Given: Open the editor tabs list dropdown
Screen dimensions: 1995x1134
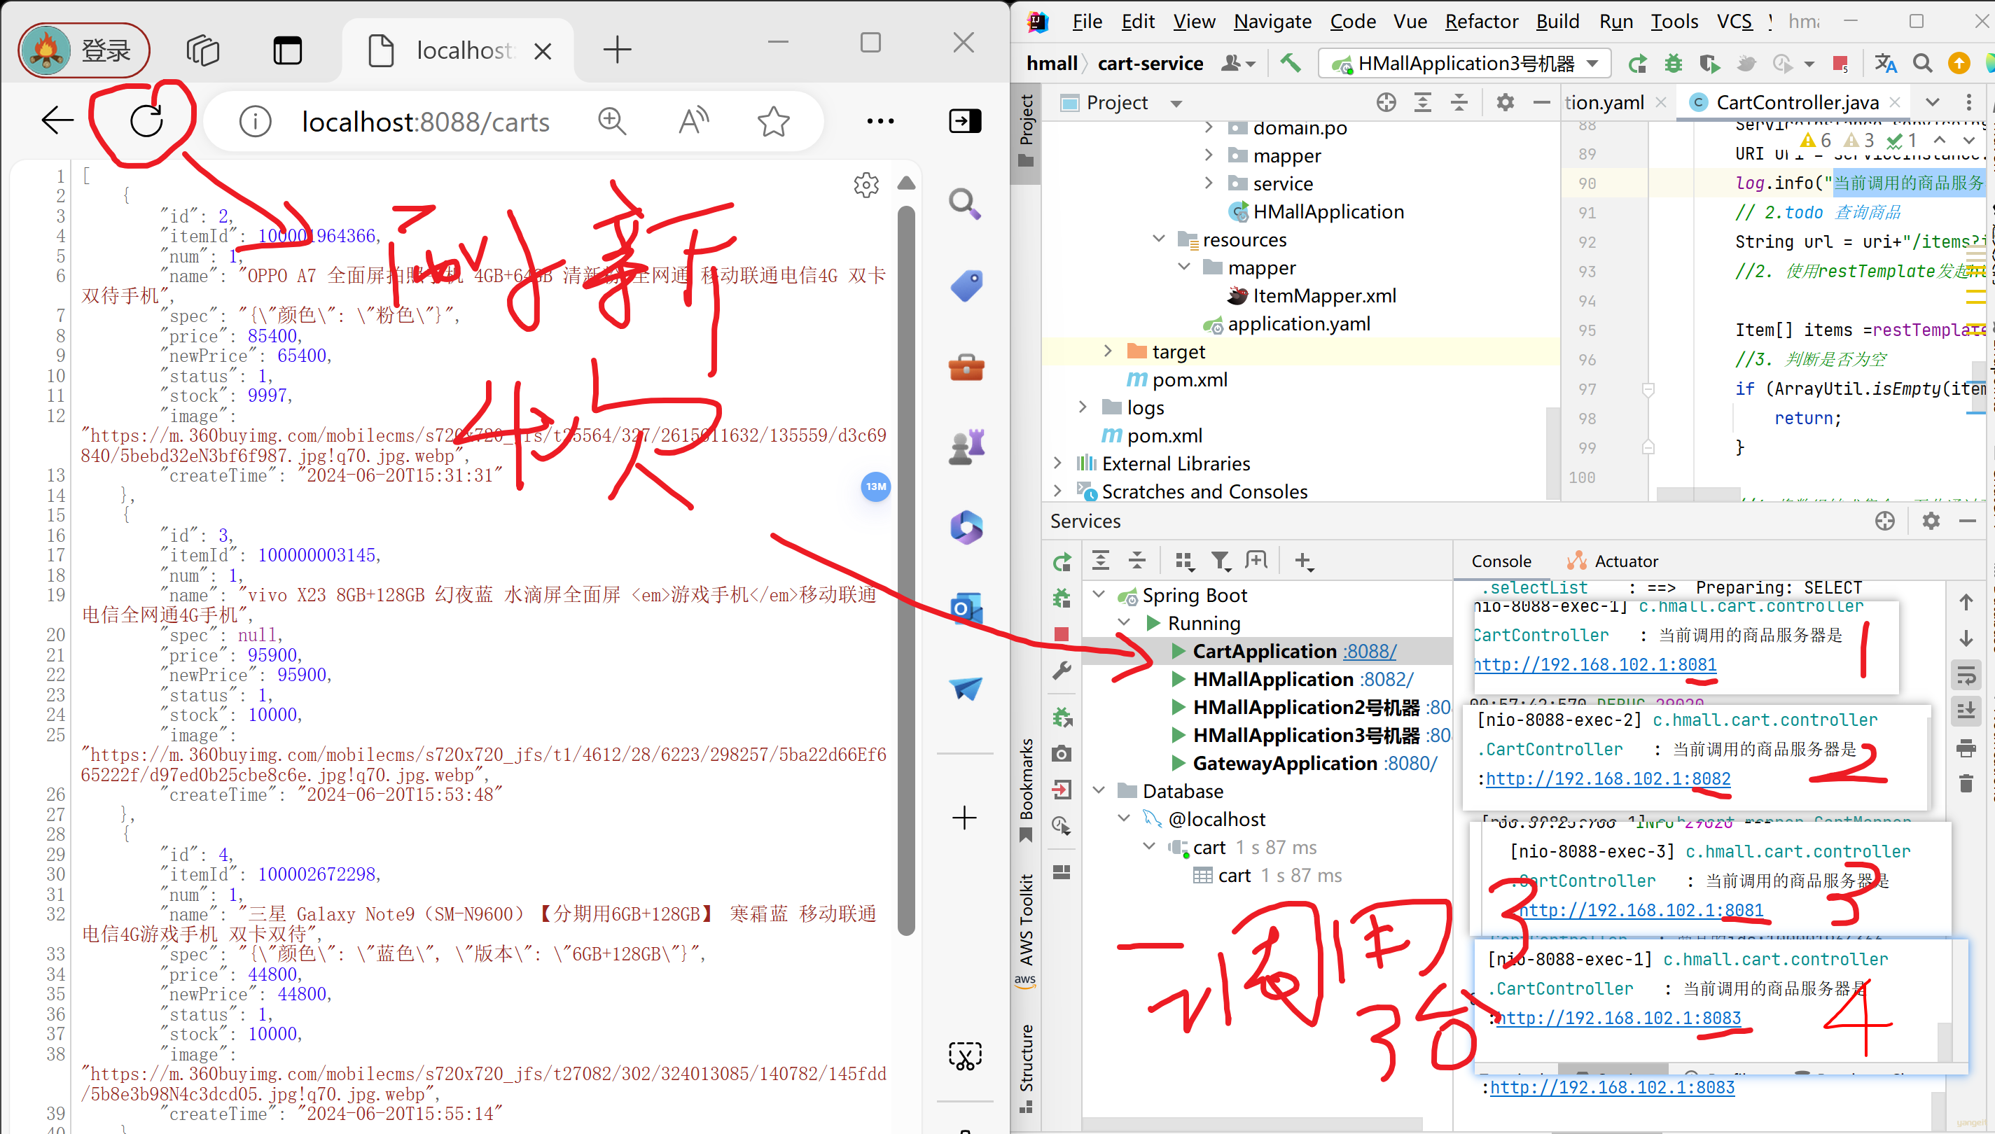Looking at the screenshot, I should (x=1933, y=102).
